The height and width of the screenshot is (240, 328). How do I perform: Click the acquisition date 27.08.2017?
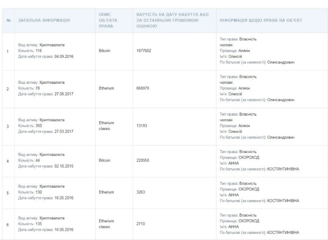pos(63,94)
